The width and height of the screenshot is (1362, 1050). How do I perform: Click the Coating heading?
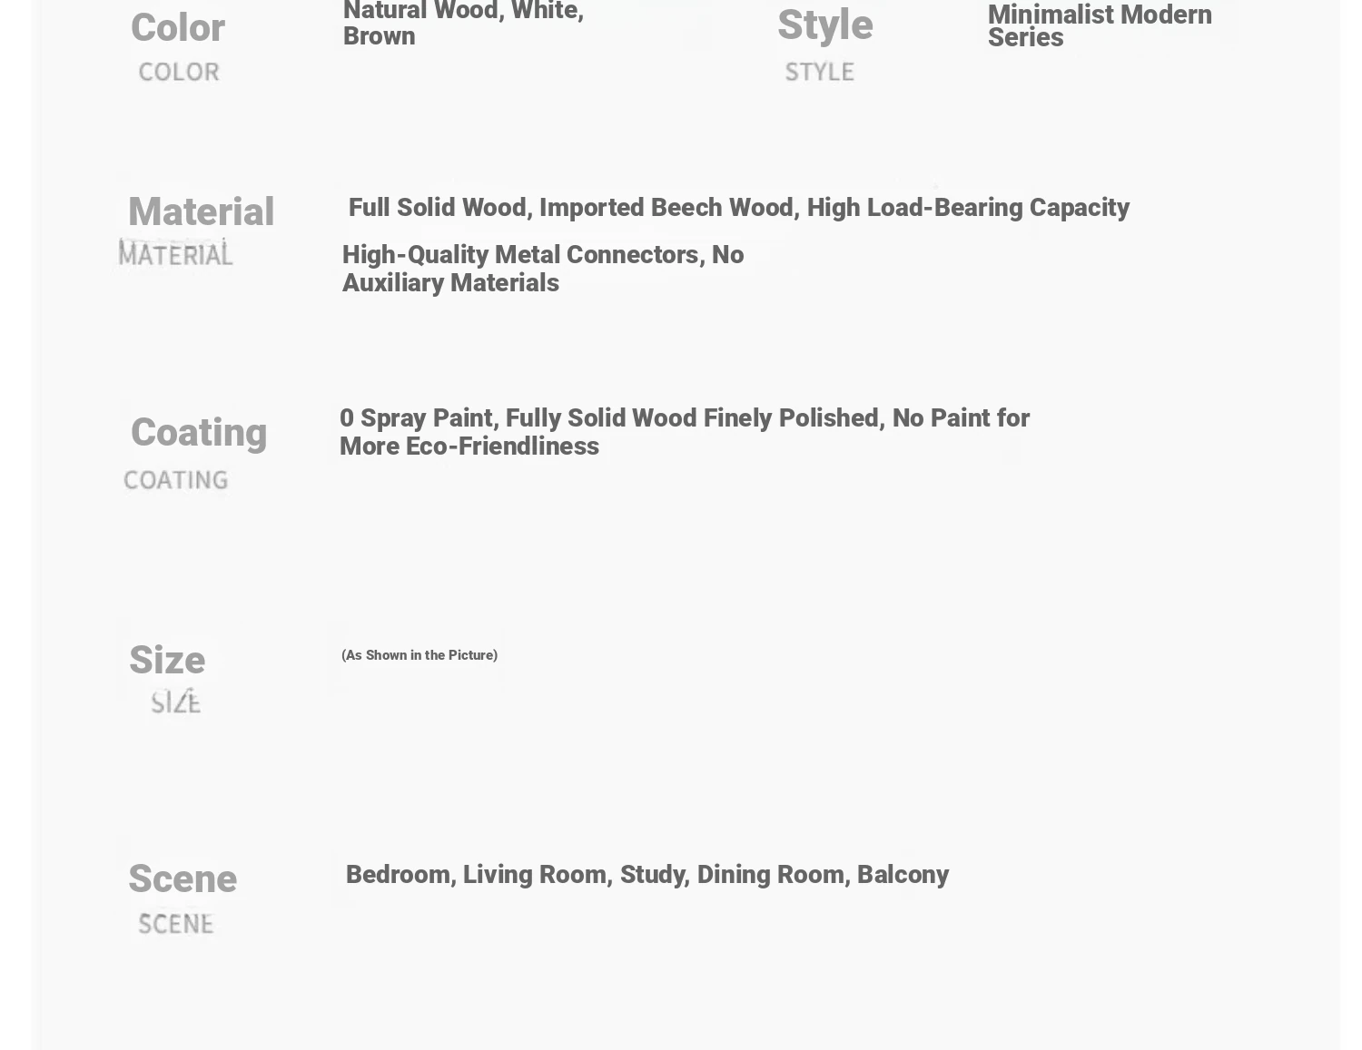[x=199, y=432]
